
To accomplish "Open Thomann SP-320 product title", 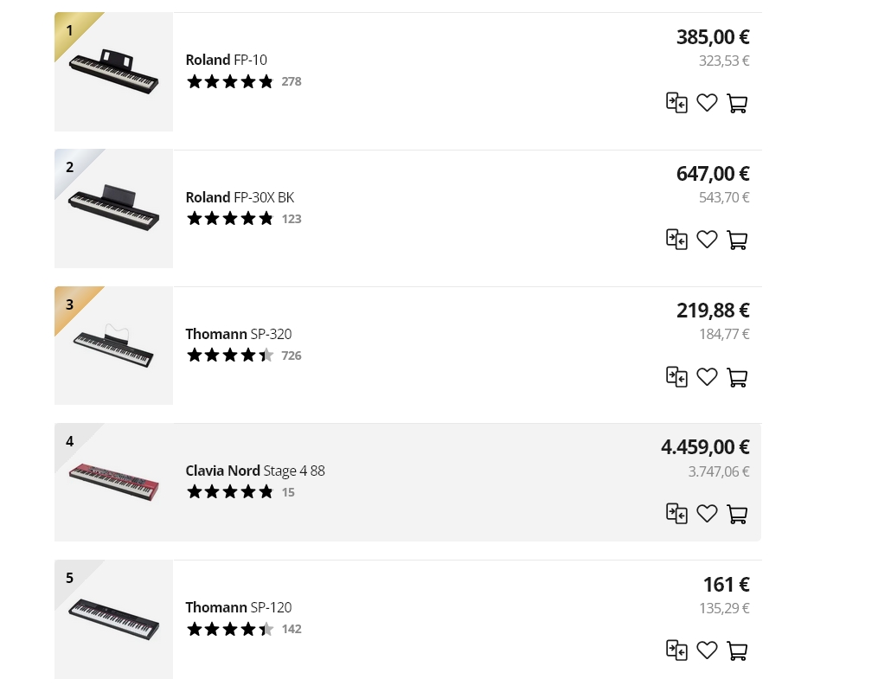I will [238, 334].
